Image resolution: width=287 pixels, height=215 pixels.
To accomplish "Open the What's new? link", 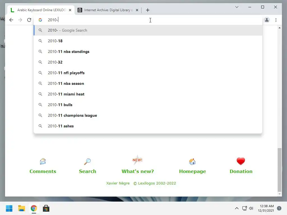I will pos(138,171).
